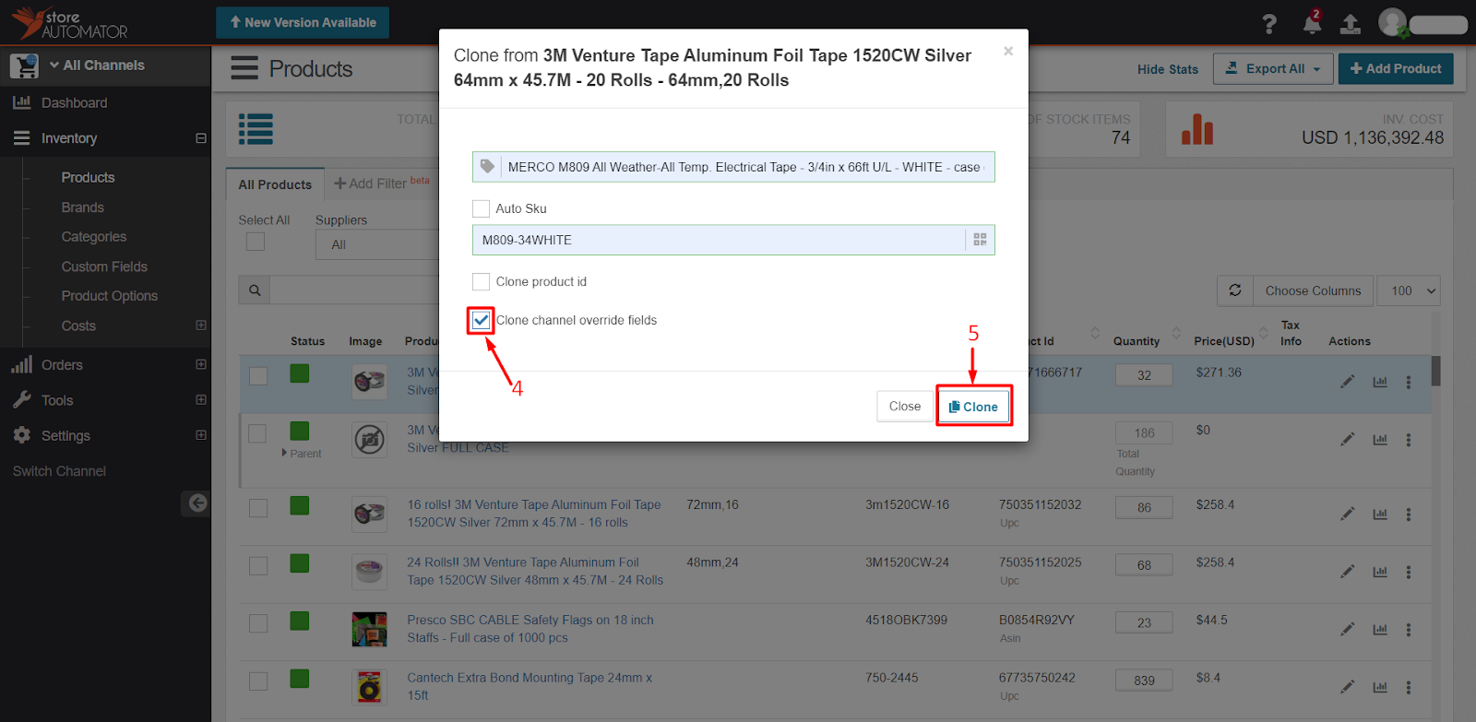
Task: Click the upload icon in top bar
Action: click(x=1351, y=24)
